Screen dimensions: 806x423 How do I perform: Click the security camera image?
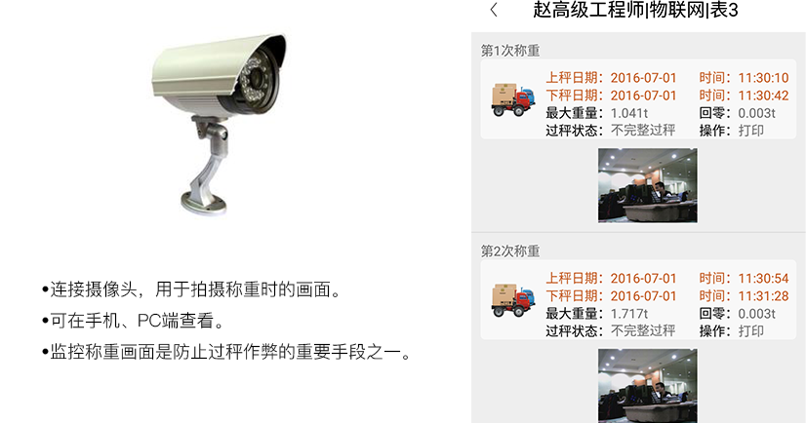pos(220,122)
